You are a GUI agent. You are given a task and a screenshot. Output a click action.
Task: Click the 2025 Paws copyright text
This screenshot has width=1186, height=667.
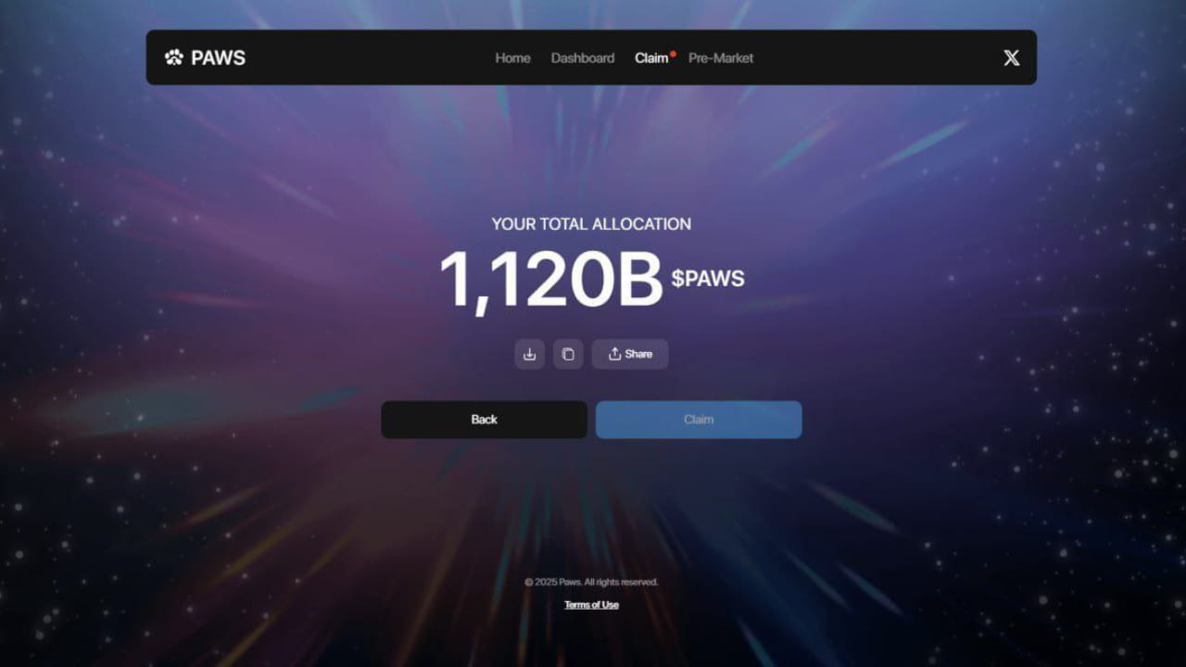tap(591, 582)
